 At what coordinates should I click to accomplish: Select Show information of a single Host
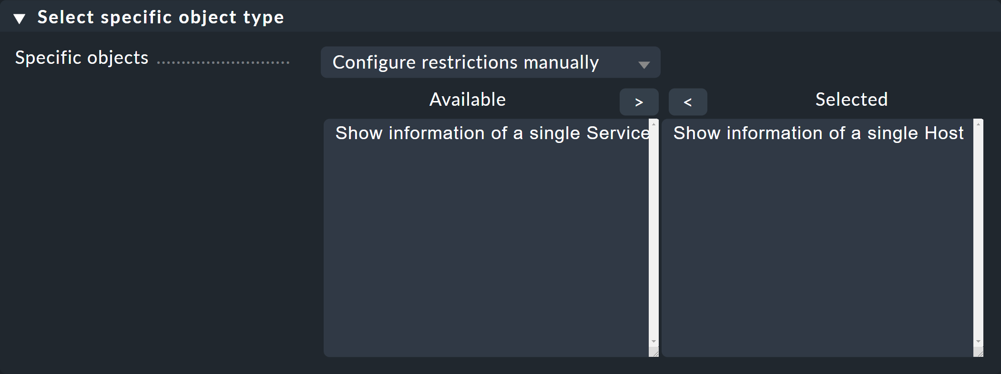(x=818, y=133)
